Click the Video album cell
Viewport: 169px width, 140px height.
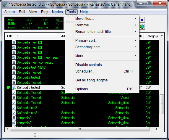124,98
